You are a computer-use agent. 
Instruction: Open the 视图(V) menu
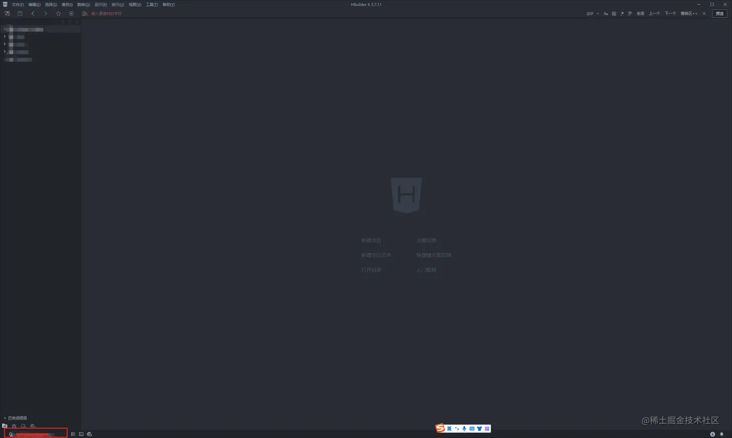click(135, 4)
